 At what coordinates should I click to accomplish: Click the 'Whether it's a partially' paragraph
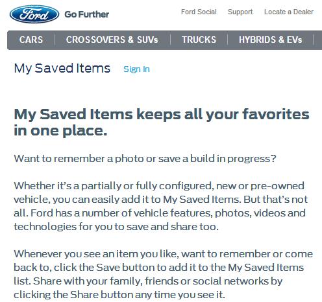tap(160, 206)
